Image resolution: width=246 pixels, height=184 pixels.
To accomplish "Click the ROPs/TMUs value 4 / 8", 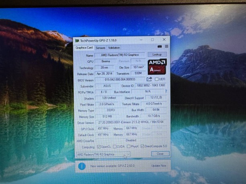I will point(104,92).
